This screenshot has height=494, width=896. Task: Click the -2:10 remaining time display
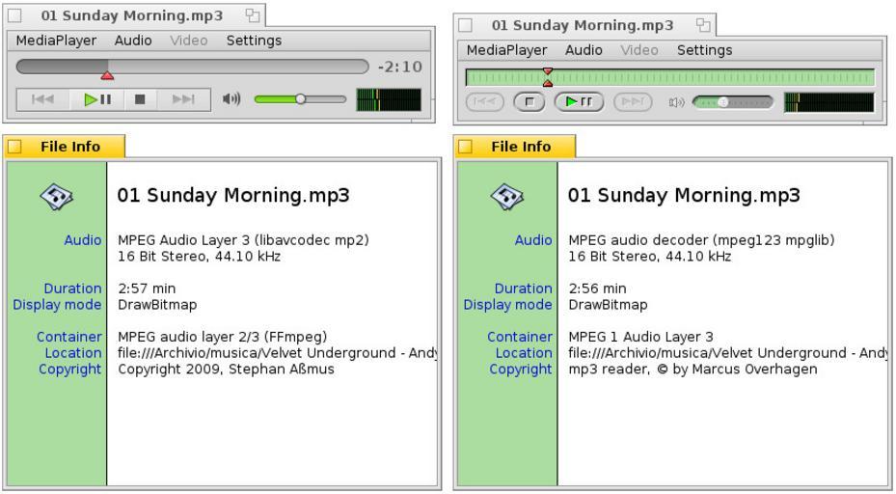click(399, 68)
